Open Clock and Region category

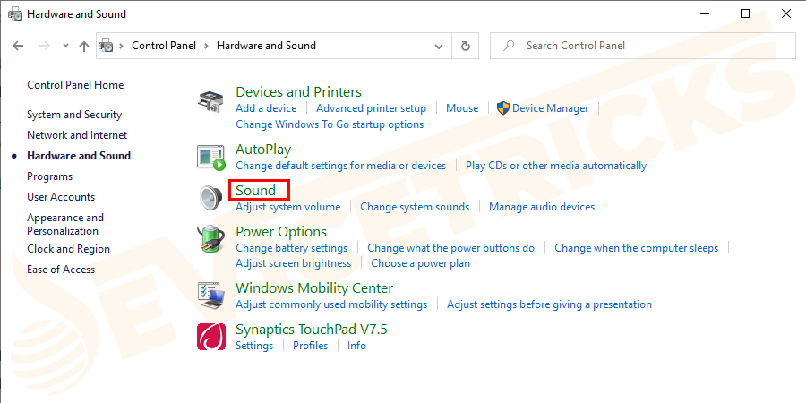click(x=68, y=249)
